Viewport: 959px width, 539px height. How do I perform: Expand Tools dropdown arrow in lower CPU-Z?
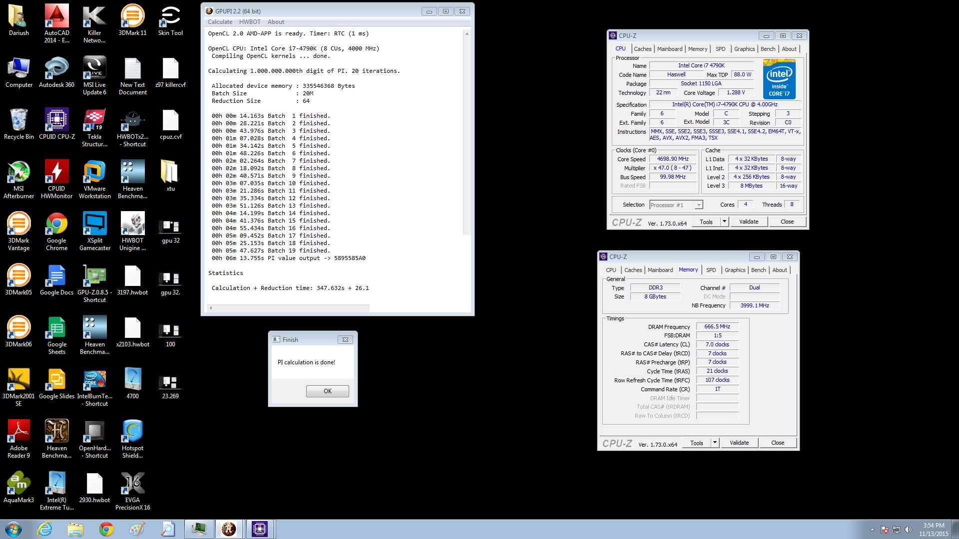point(715,443)
